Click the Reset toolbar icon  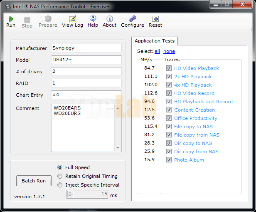pyautogui.click(x=155, y=19)
